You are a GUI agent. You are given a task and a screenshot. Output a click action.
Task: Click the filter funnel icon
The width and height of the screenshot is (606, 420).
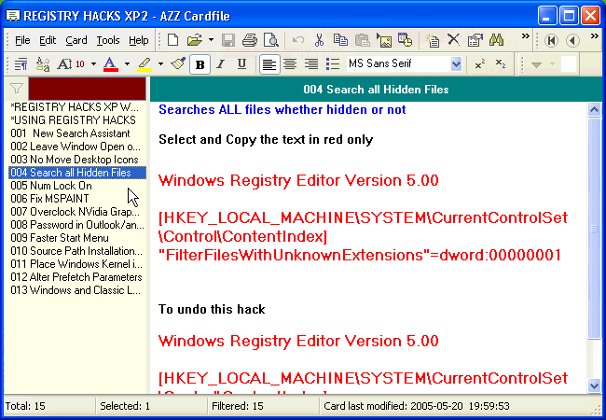pyautogui.click(x=17, y=89)
